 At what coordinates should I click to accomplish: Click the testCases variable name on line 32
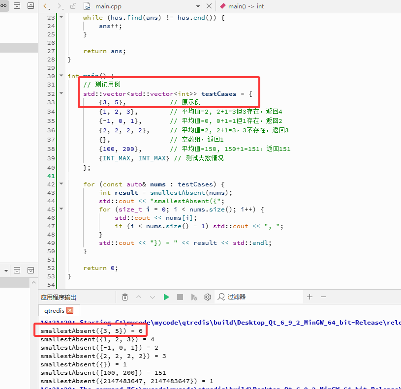(x=218, y=94)
